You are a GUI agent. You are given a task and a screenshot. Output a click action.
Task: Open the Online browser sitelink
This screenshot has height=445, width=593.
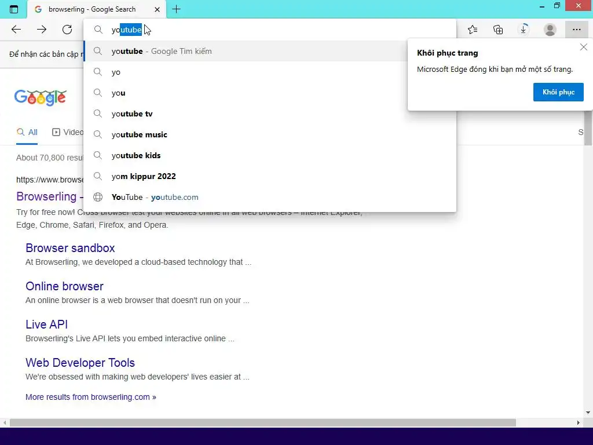(x=64, y=286)
